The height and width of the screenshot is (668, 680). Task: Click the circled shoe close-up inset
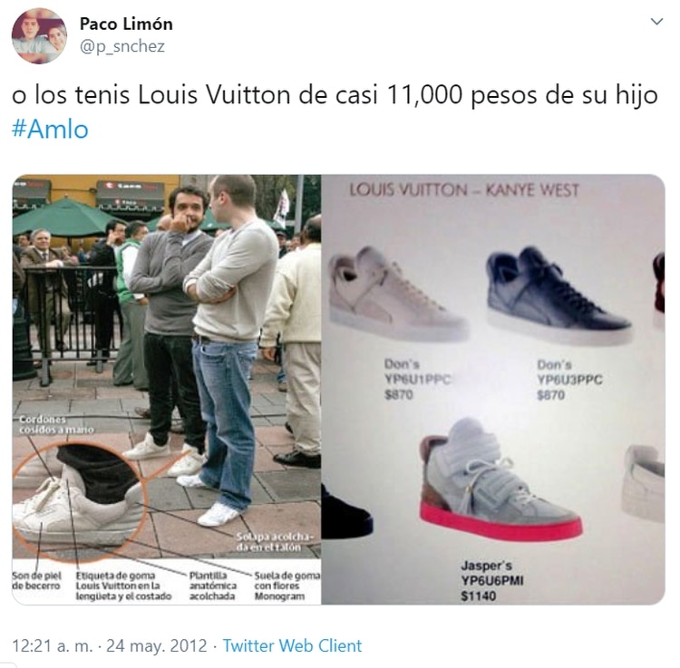(x=78, y=500)
